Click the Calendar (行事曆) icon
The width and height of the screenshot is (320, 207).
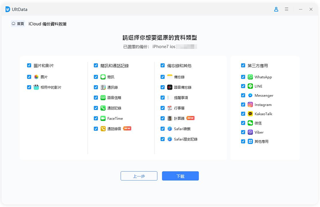(x=170, y=108)
